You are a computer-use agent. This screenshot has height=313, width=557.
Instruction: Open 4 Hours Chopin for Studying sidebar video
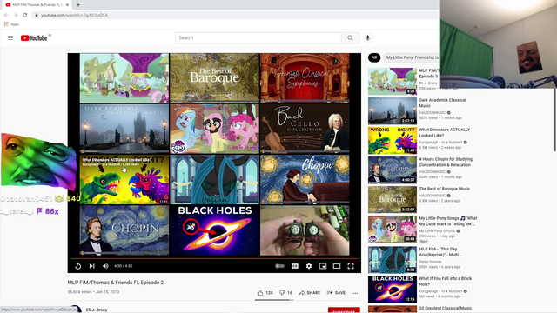click(446, 162)
